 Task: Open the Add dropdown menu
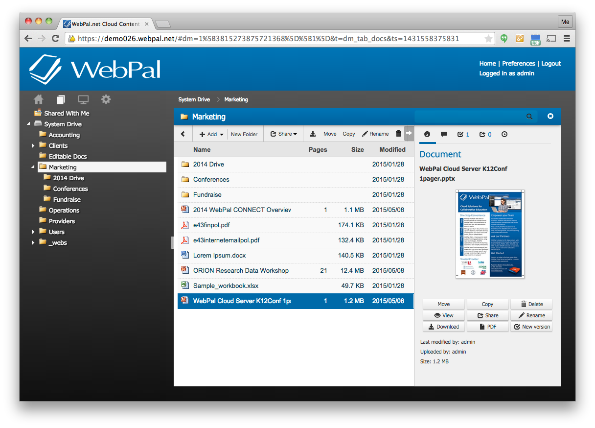tap(211, 134)
